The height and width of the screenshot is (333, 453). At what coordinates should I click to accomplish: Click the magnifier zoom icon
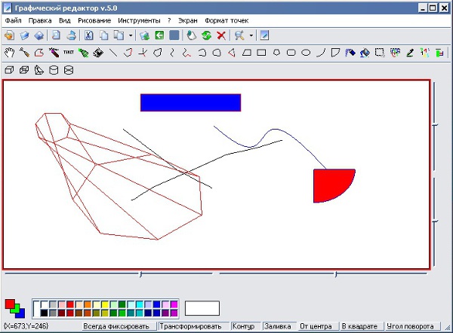click(239, 35)
